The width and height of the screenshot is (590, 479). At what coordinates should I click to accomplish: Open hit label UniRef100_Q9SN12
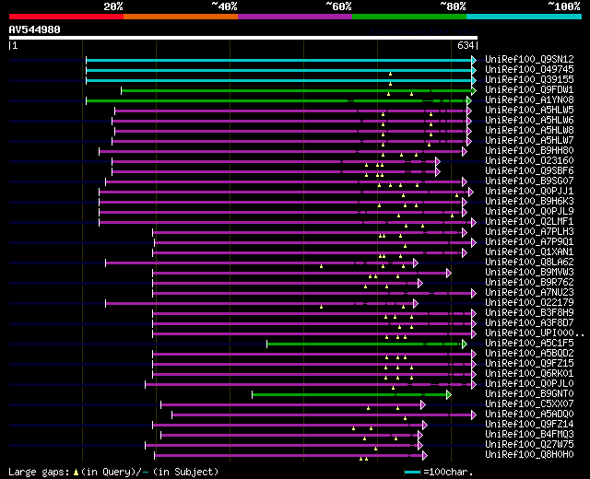coord(529,59)
